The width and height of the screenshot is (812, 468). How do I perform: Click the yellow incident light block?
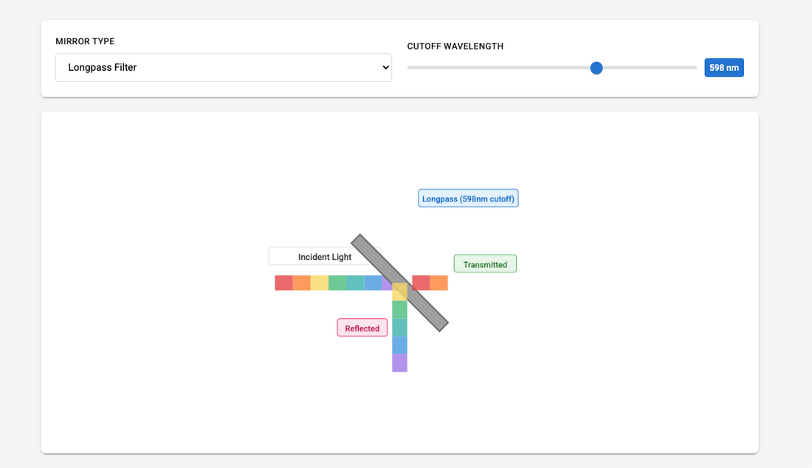click(x=320, y=283)
